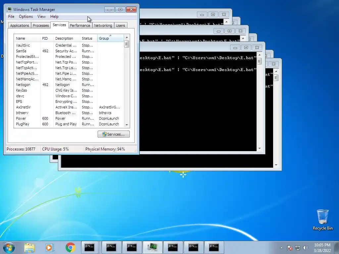Launch Windows Media Player from taskbar

pyautogui.click(x=49, y=247)
